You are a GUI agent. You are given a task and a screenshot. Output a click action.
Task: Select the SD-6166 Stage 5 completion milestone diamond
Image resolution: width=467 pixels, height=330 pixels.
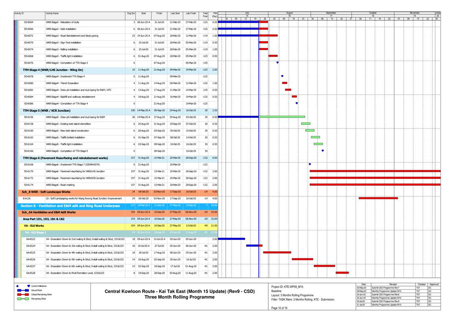pyautogui.click(x=323, y=151)
